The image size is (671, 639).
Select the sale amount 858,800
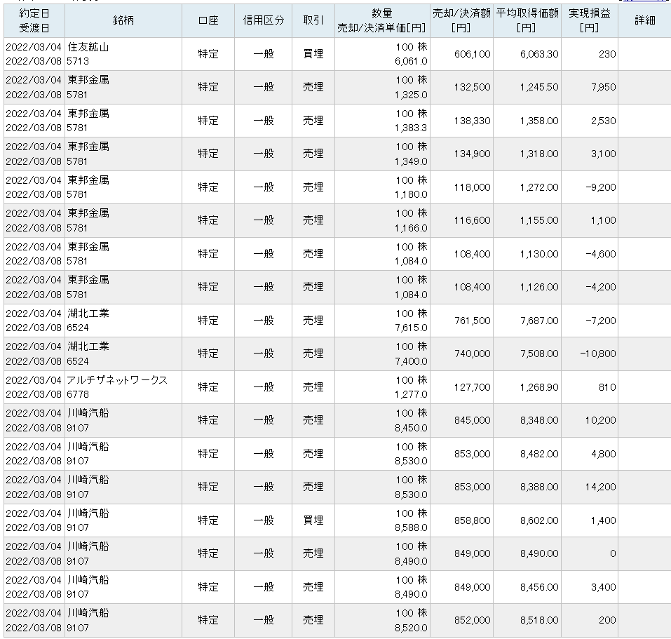coord(473,520)
